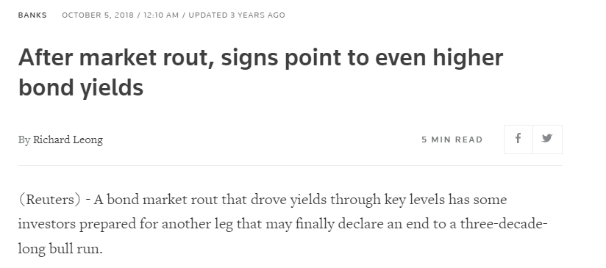Click the phrase 'finally declare' in the paragraph

click(x=335, y=224)
